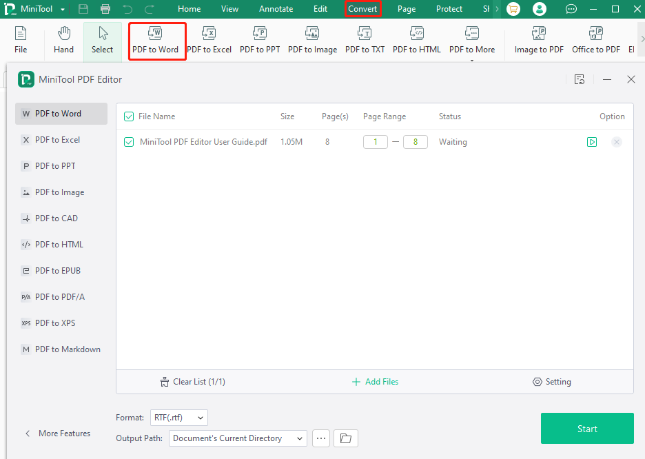
Task: Open the shopping cart icon
Action: pyautogui.click(x=513, y=9)
